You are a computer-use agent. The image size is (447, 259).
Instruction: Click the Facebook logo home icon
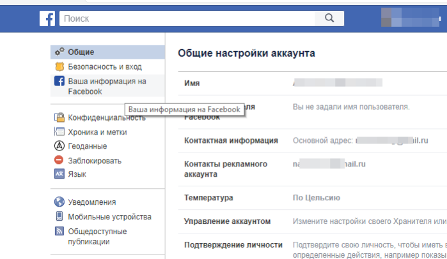47,18
